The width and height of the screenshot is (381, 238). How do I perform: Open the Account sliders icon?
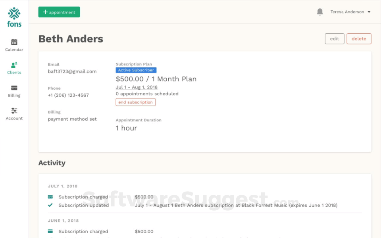point(14,111)
